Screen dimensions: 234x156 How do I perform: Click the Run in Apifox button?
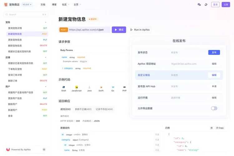click(x=140, y=30)
